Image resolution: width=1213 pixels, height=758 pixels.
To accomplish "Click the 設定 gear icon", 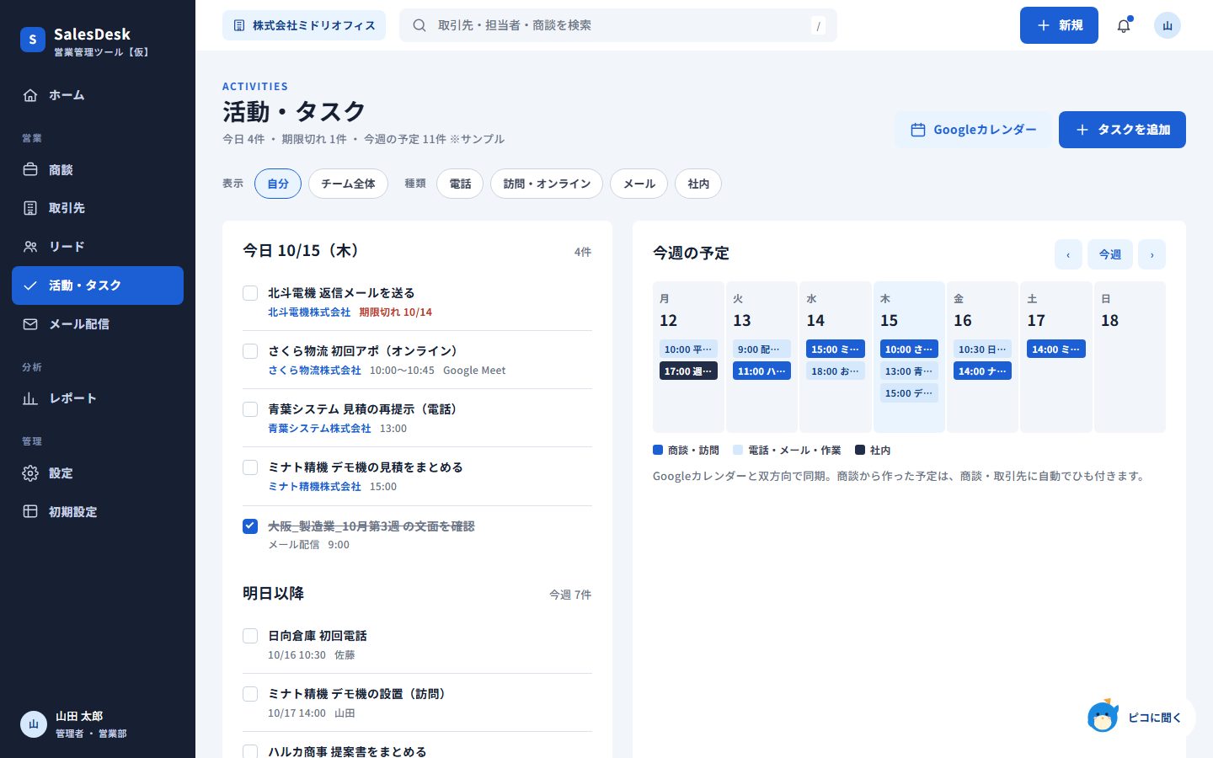I will click(30, 473).
